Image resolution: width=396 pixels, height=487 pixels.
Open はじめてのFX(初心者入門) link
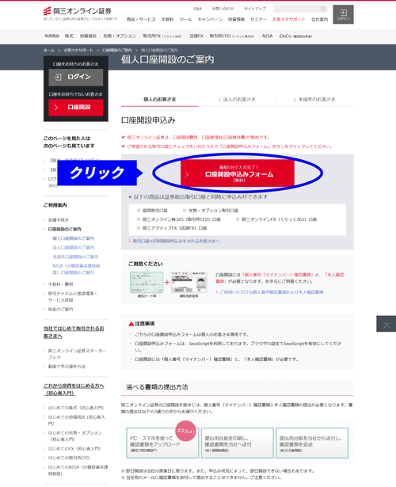click(x=74, y=448)
